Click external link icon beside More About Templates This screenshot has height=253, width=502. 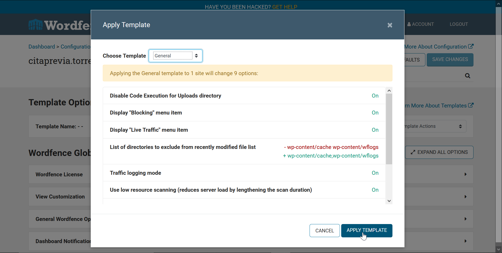(x=471, y=105)
